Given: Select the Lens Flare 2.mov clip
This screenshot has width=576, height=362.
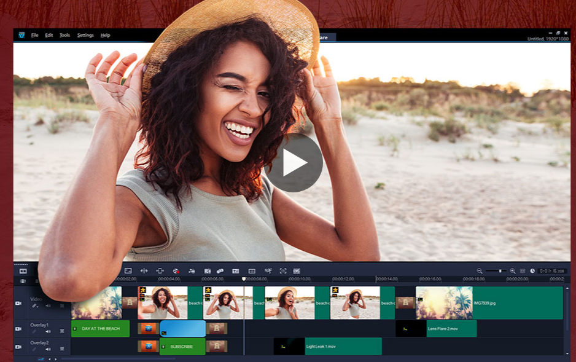Looking at the screenshot, I should pos(451,329).
